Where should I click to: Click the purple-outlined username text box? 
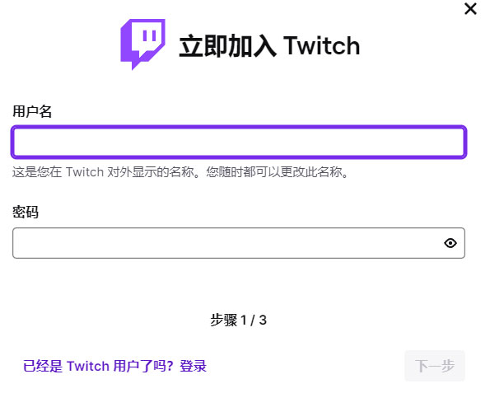click(x=239, y=142)
